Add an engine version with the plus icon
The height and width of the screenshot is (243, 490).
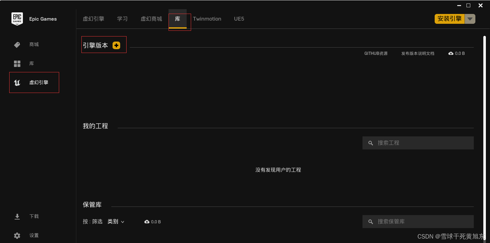tap(116, 45)
